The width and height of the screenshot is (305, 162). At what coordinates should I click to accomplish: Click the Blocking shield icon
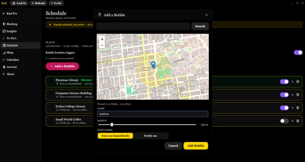(x=4, y=24)
